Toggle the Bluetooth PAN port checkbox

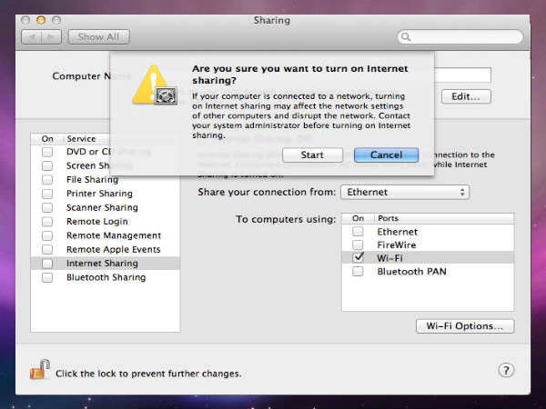(358, 272)
